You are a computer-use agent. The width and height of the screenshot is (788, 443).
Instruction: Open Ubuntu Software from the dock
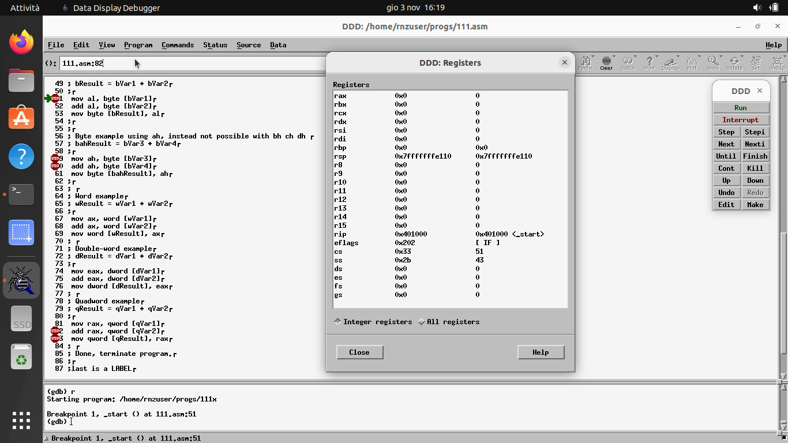pyautogui.click(x=21, y=118)
